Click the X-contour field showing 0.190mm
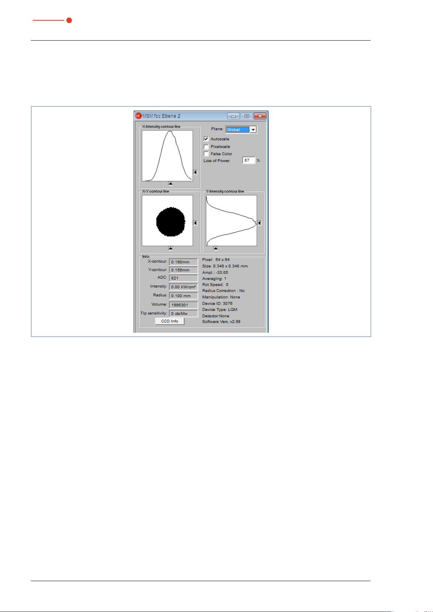 (x=183, y=262)
